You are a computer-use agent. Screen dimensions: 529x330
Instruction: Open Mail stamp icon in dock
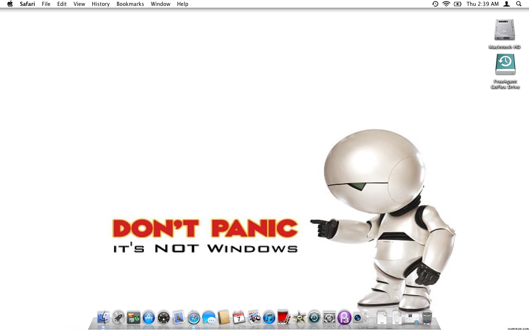click(x=179, y=318)
